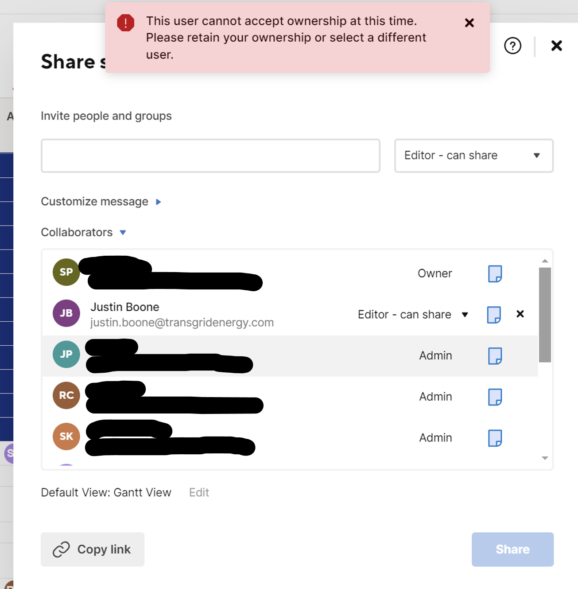Screen dimensions: 578x589
Task: Click the Admin label in the RC row
Action: (436, 397)
